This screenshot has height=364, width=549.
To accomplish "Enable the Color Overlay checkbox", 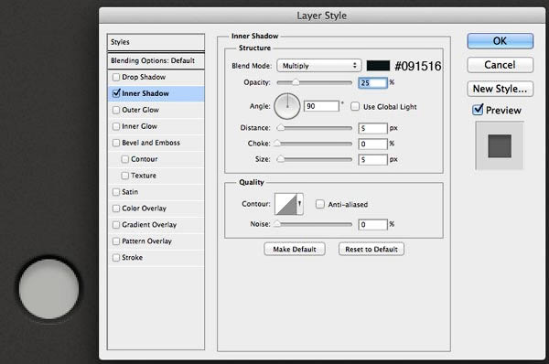I will 116,209.
